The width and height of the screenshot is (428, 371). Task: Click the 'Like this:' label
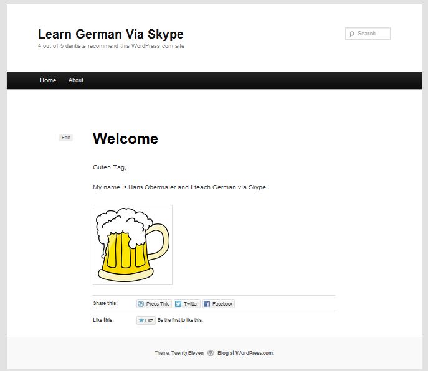point(103,320)
